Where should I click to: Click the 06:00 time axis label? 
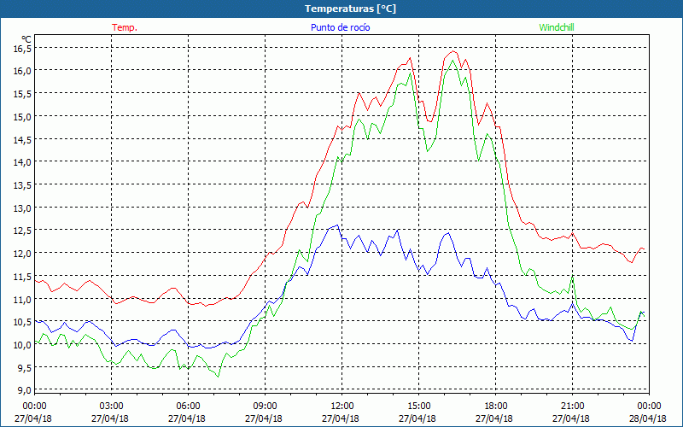[x=188, y=406]
